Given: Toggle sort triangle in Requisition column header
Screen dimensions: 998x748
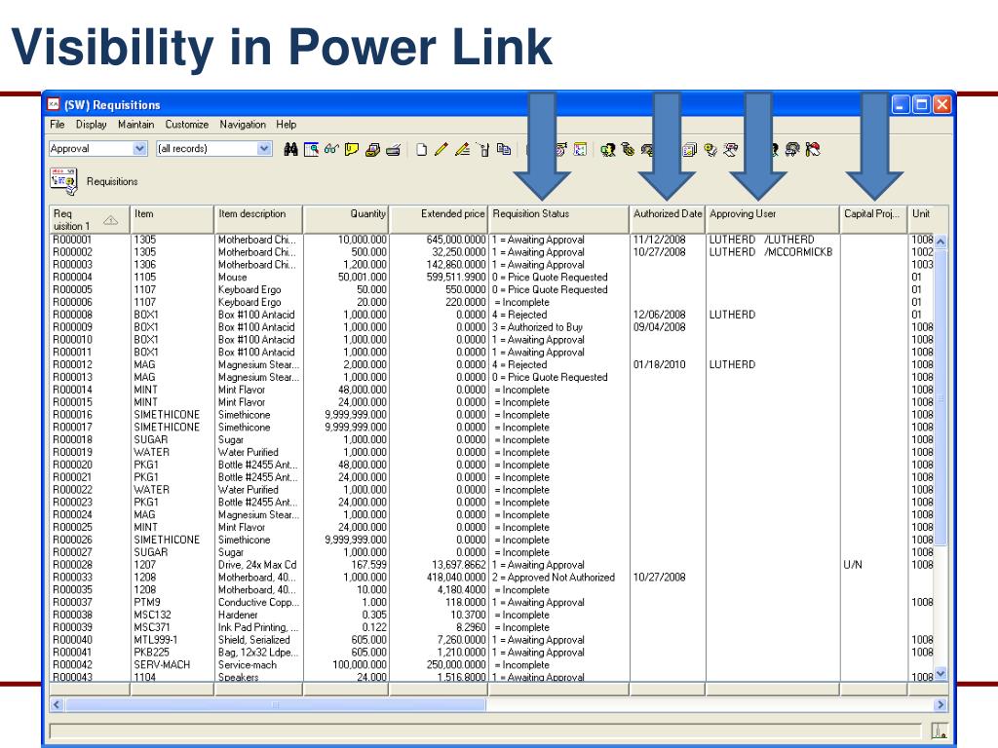Looking at the screenshot, I should tap(111, 220).
